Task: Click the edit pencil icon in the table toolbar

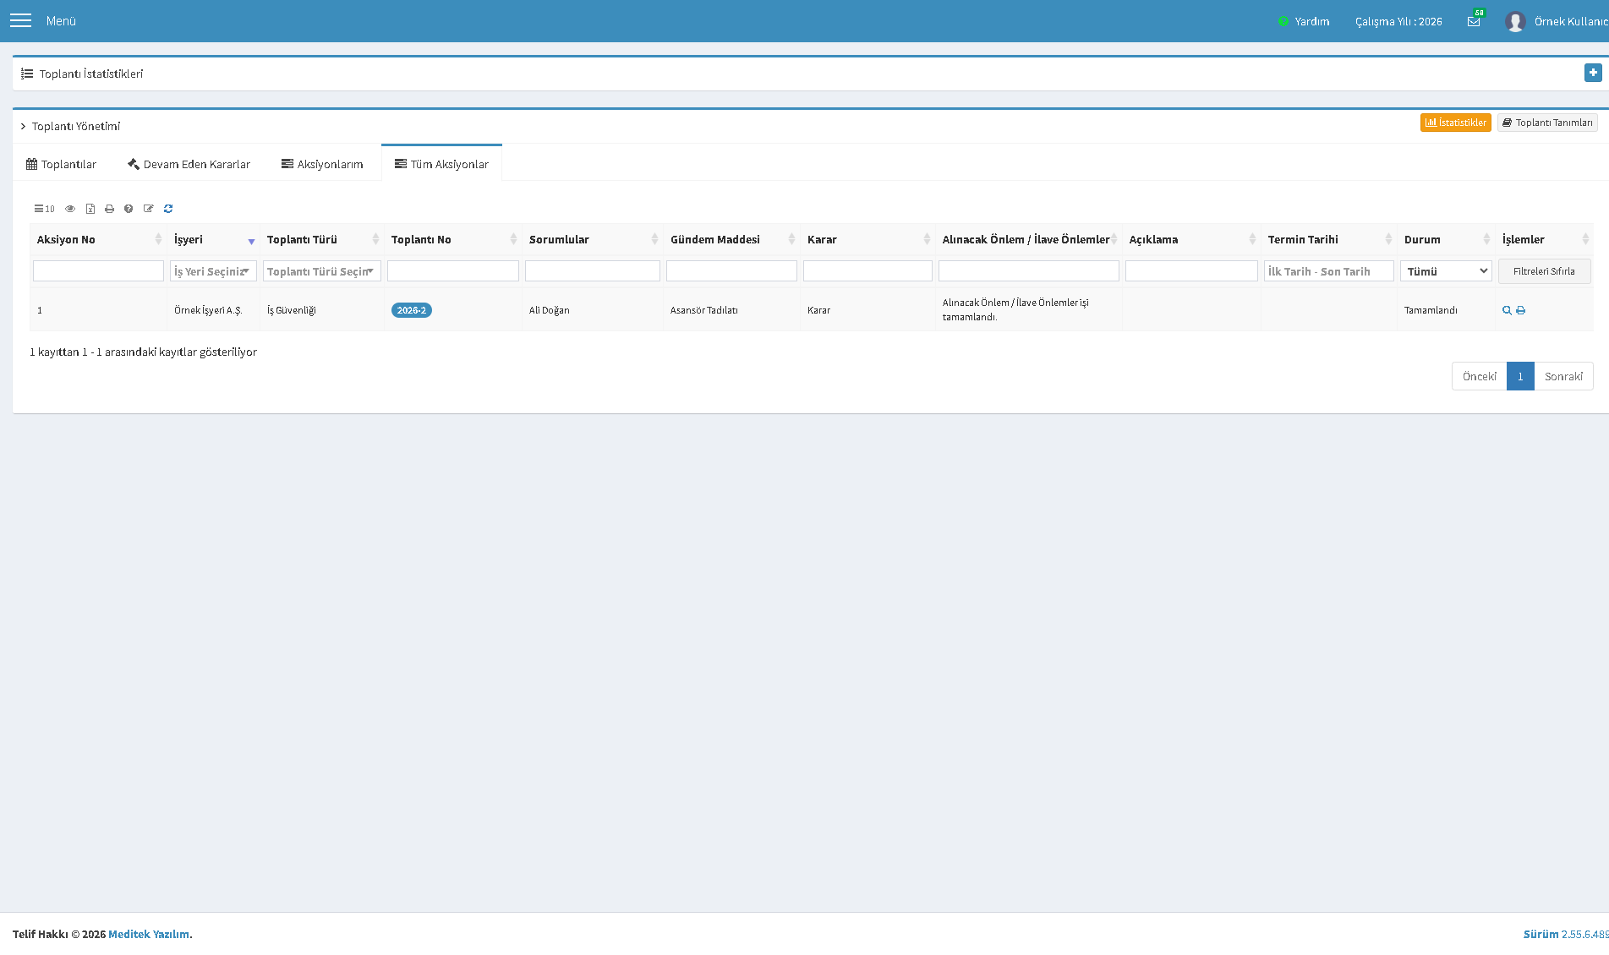Action: pos(149,209)
